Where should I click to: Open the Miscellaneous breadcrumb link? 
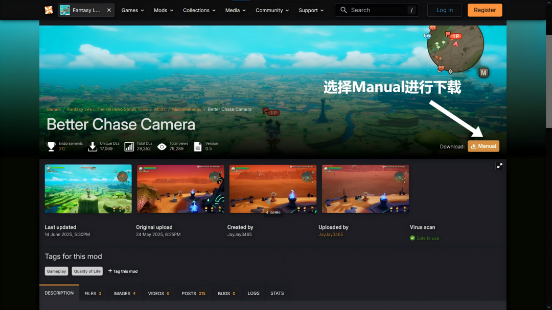tap(187, 109)
